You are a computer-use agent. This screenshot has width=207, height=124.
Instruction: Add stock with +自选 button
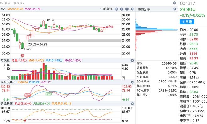(187, 22)
